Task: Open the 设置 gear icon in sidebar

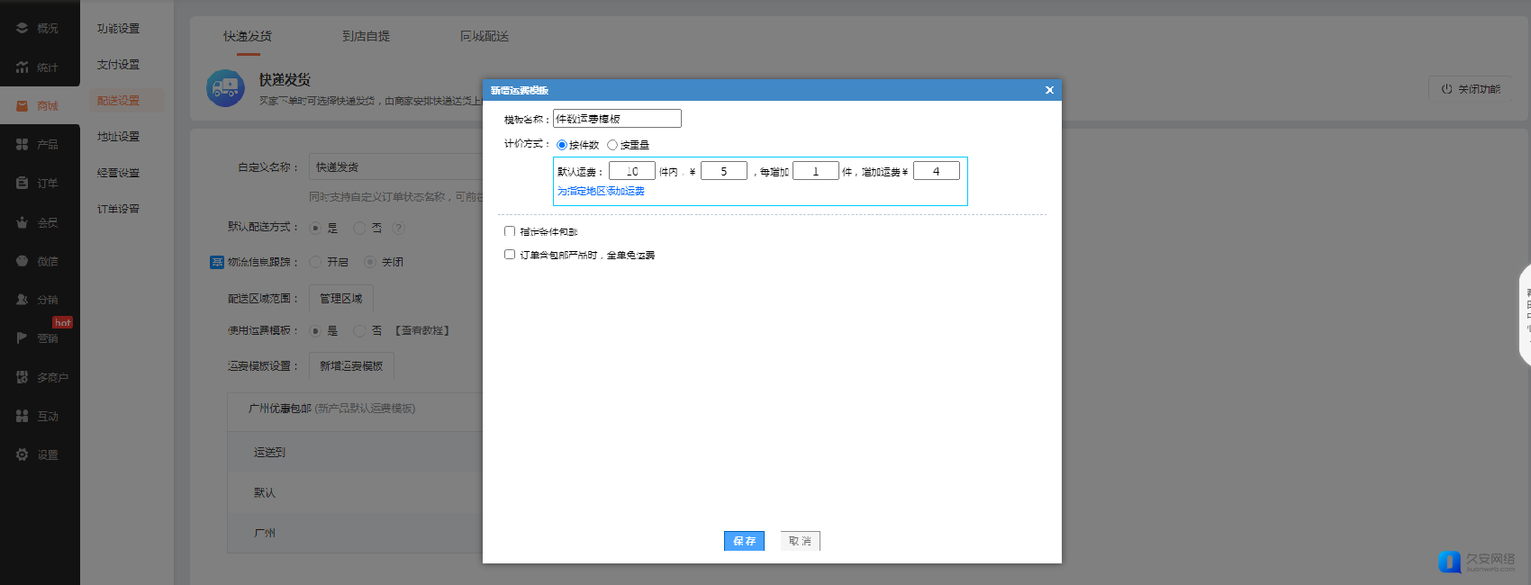Action: click(x=23, y=454)
